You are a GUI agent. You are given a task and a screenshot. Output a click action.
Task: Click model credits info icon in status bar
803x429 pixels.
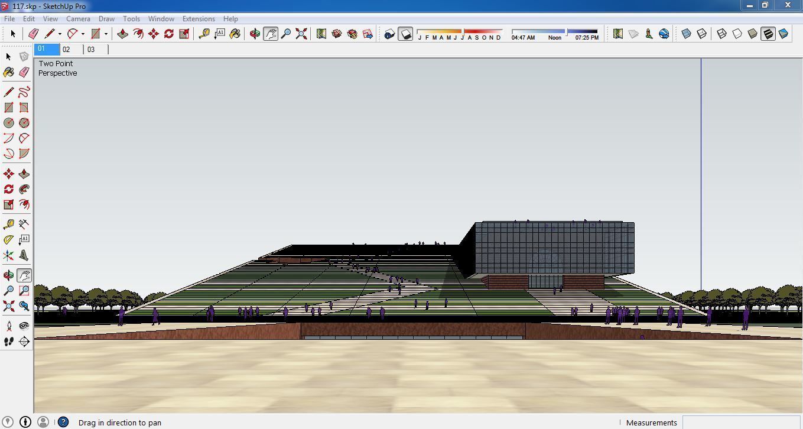click(25, 422)
